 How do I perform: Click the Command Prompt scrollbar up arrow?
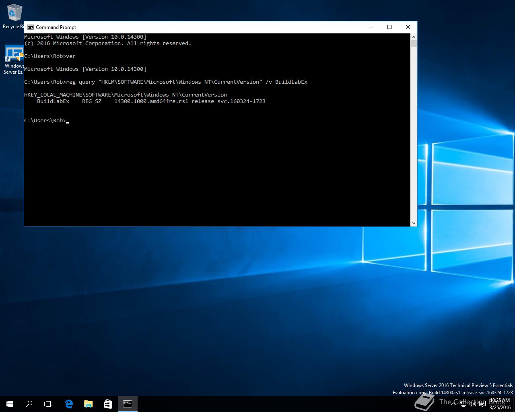pos(414,37)
